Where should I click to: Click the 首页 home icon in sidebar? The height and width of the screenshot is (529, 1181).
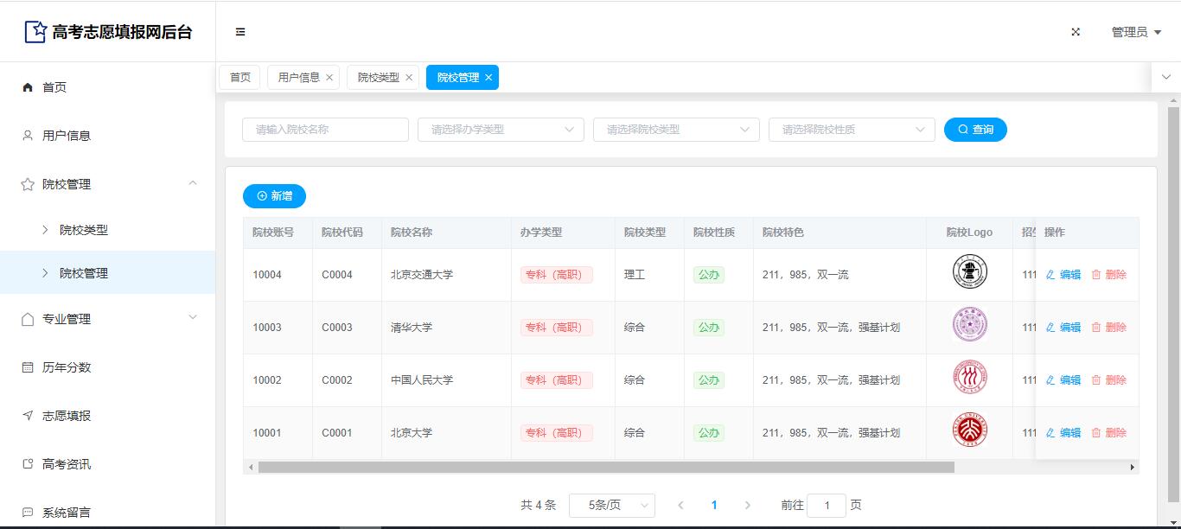click(28, 87)
